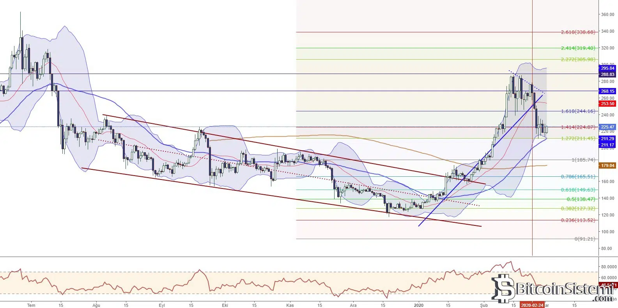618x308 pixels.
Task: Click the 0.5(138.47) Fibonacci label
Action: [x=581, y=199]
